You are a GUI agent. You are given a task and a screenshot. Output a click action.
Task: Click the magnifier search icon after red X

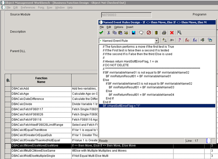click(x=179, y=33)
